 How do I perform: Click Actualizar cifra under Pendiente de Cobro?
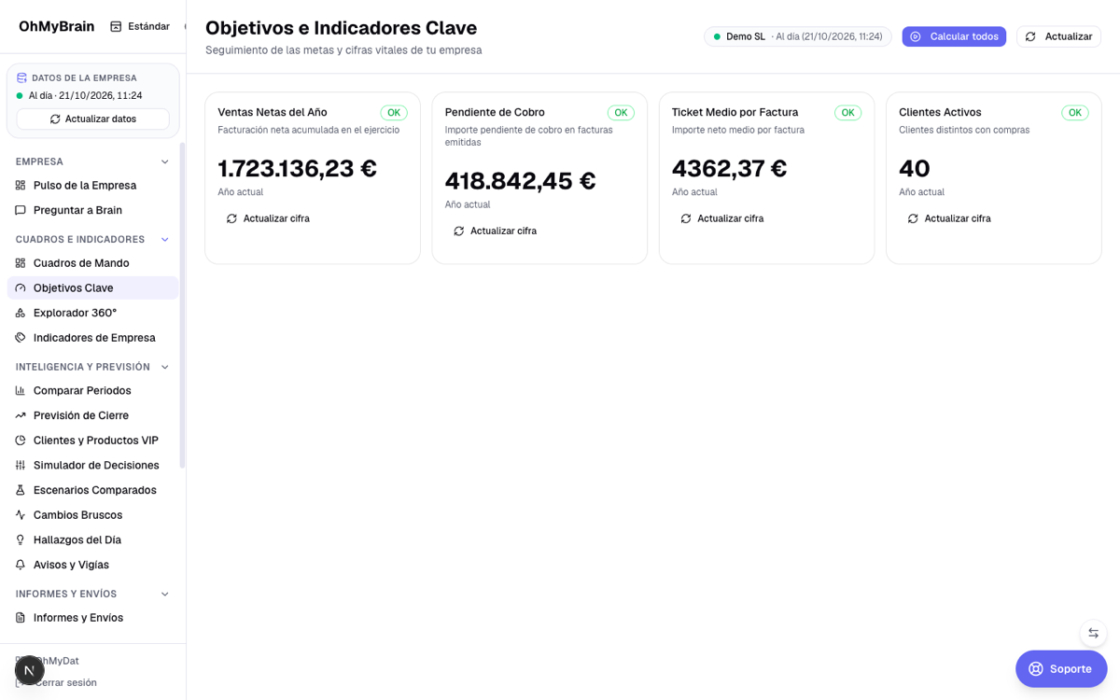point(495,231)
